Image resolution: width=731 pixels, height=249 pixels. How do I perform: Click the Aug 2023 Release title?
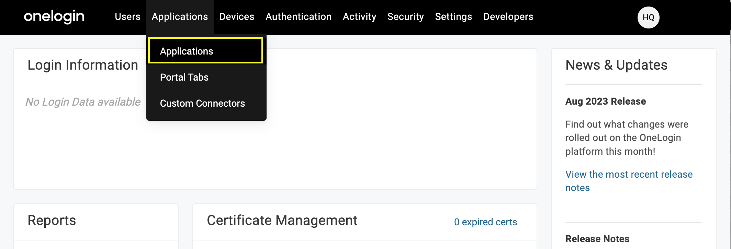(x=606, y=101)
